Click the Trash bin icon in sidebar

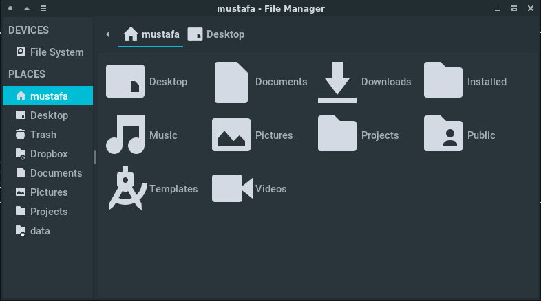tap(21, 134)
